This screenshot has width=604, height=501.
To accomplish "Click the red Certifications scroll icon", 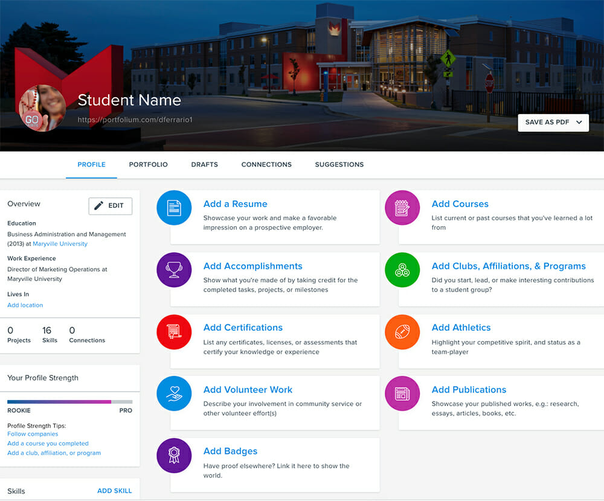I will pos(174,332).
